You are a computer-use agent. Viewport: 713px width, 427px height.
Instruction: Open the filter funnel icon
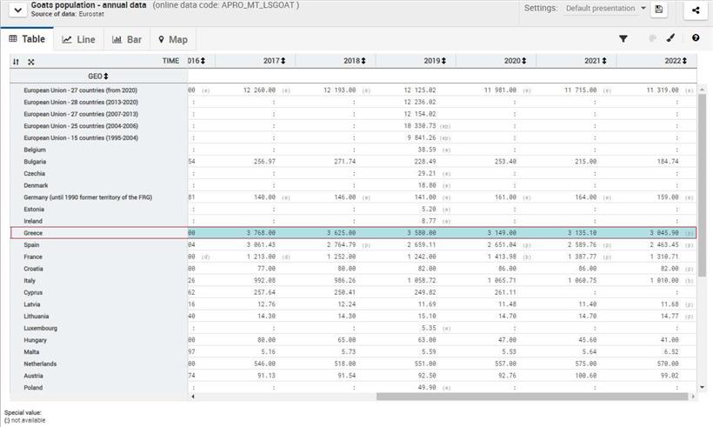coord(623,39)
